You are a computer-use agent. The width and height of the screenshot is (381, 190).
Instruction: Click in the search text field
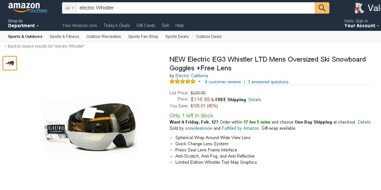pyautogui.click(x=196, y=8)
